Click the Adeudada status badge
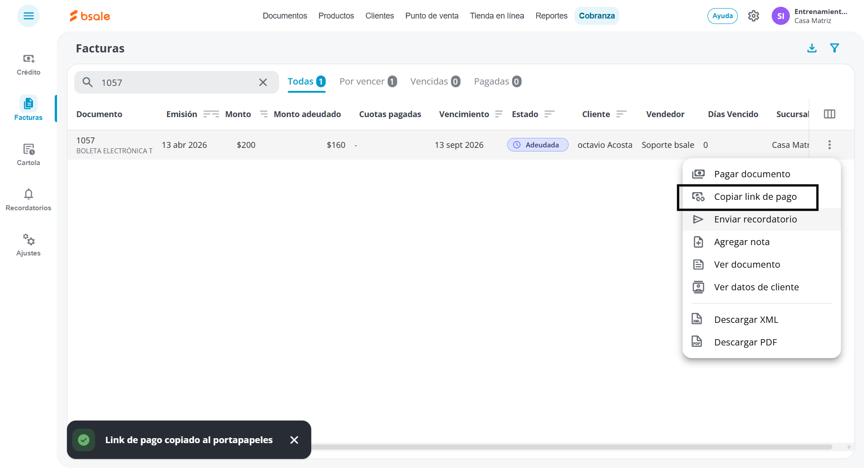 pos(537,145)
